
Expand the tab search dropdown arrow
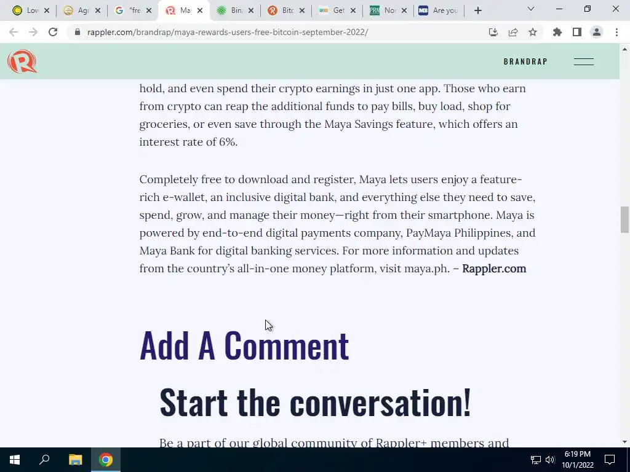tap(530, 9)
